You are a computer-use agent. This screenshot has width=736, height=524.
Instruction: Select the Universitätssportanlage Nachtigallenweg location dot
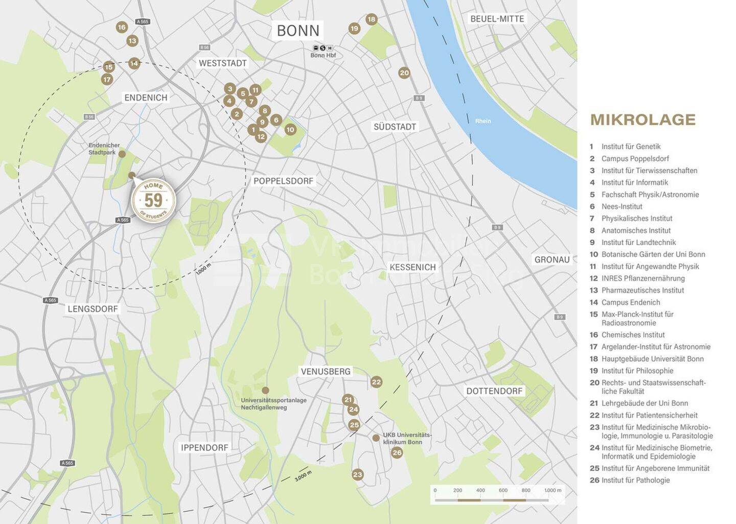265,390
